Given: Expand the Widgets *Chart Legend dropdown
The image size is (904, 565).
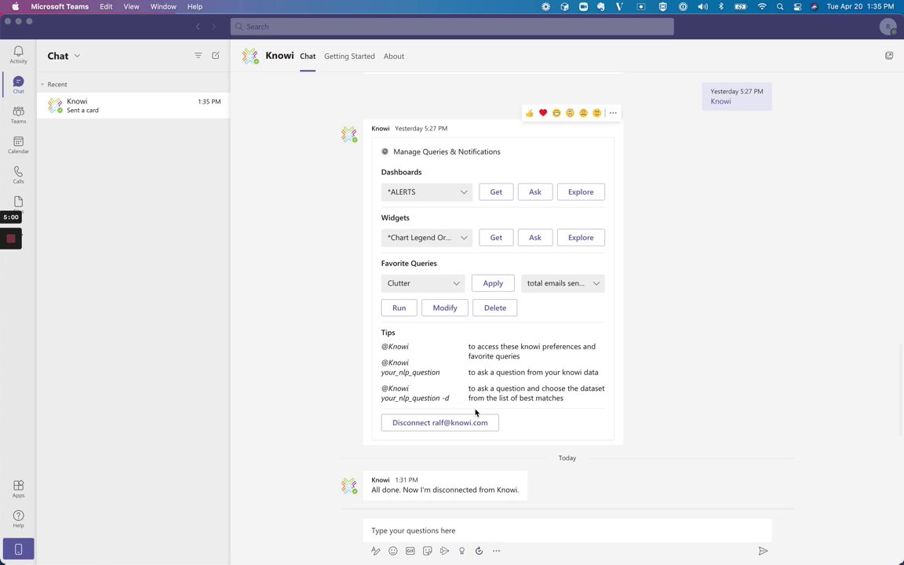Looking at the screenshot, I should point(427,238).
